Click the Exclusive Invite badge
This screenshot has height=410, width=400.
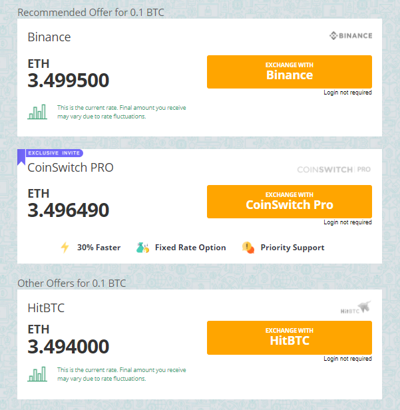click(x=55, y=153)
